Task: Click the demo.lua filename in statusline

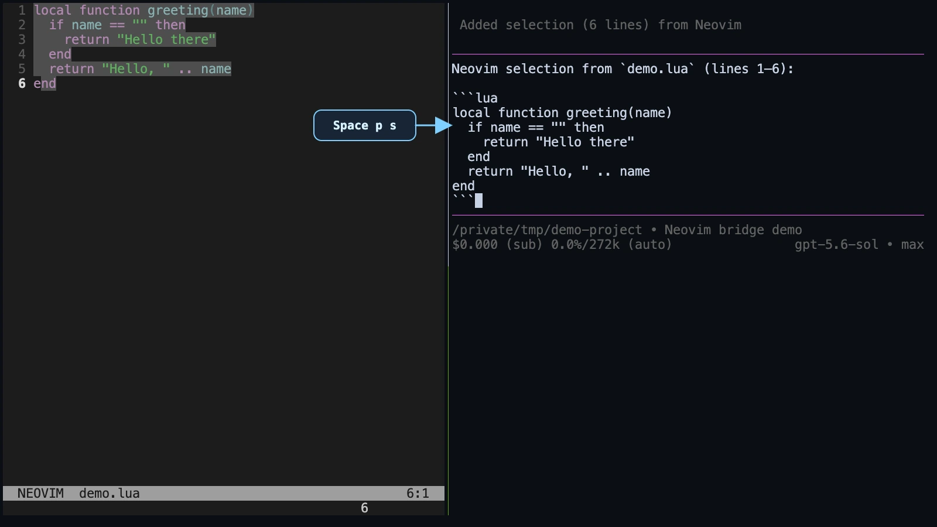Action: [x=110, y=494]
